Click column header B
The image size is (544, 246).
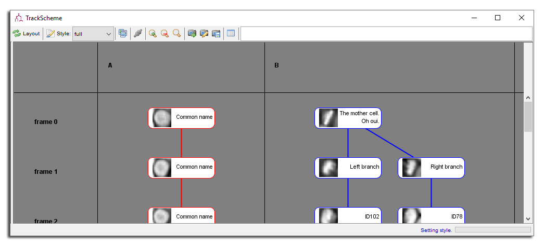[276, 65]
